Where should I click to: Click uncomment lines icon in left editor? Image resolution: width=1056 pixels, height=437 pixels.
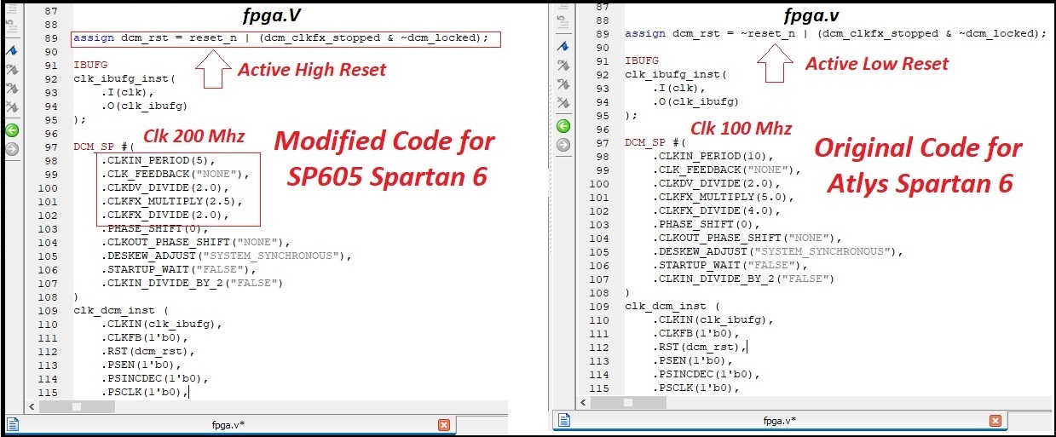[12, 26]
